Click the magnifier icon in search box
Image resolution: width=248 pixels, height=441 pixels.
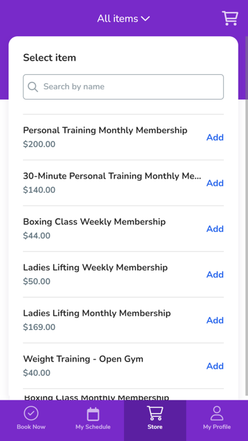[33, 87]
